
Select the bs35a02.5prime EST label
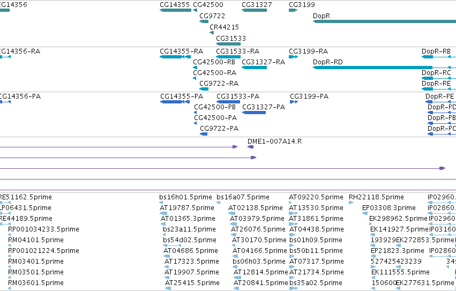pyautogui.click(x=316, y=283)
